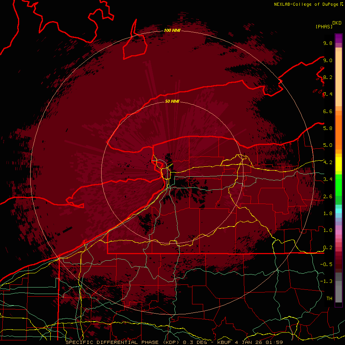Click the yellow segment of the color bar
The height and width of the screenshot is (345, 345).
[x=338, y=164]
